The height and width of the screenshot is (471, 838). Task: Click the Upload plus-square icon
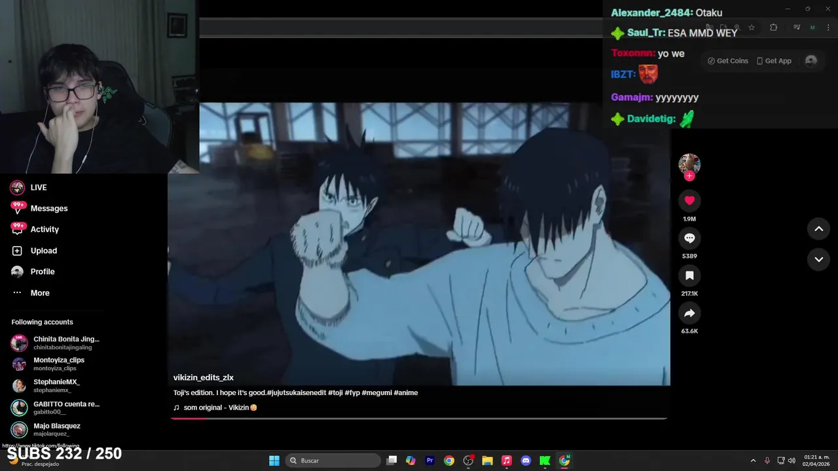17,251
